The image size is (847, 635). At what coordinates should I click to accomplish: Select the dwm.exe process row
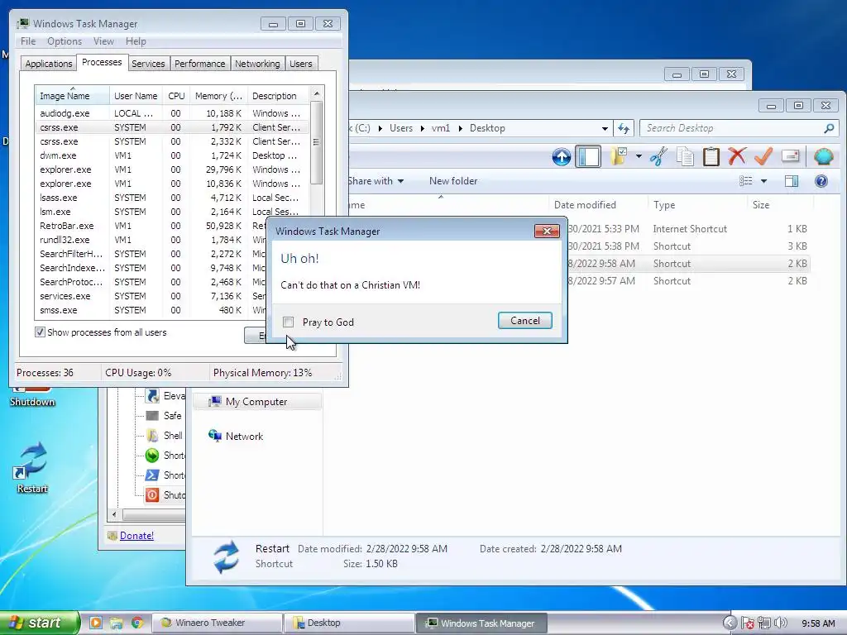[x=172, y=155]
